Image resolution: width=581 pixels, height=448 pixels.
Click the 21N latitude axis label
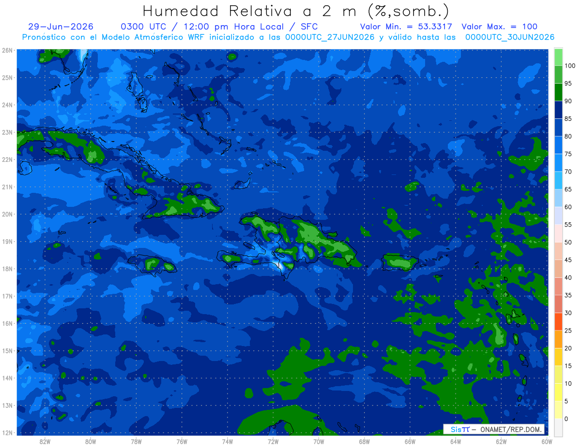7,187
